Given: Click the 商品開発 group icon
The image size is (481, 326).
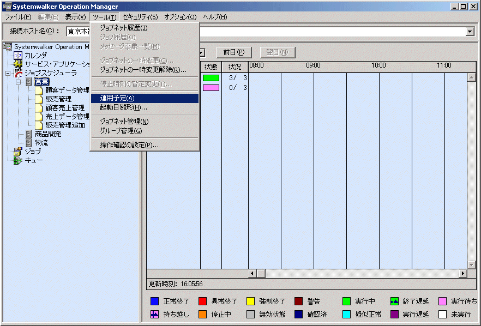Looking at the screenshot, I should click(x=28, y=134).
